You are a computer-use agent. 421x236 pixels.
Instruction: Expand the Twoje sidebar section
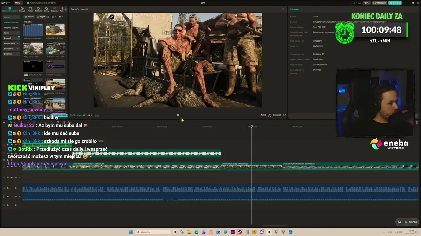(11, 33)
